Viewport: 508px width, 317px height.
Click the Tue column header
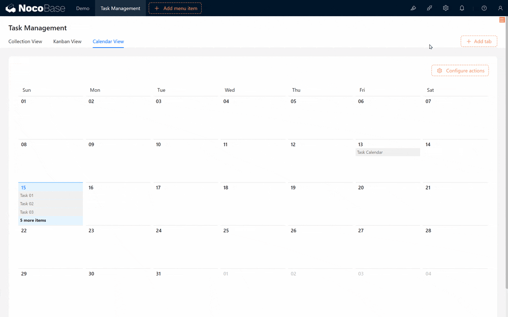tap(162, 90)
